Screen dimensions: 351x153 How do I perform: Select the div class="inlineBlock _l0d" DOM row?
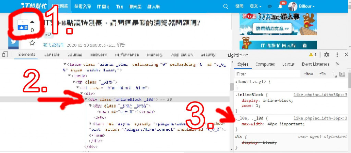[115, 99]
